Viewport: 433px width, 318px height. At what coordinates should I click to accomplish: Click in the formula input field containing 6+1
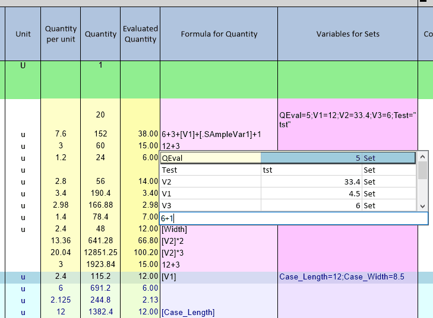(x=293, y=218)
